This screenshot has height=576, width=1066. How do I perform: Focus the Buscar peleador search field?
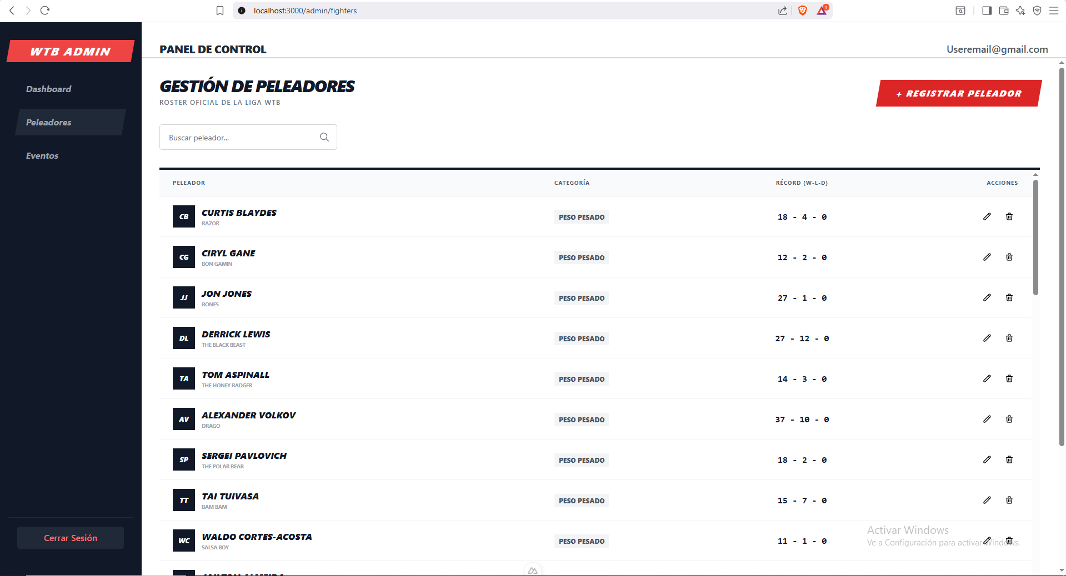[x=242, y=137]
